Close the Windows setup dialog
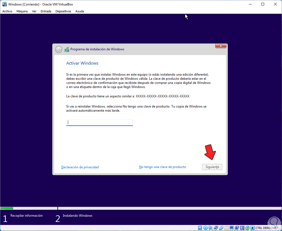 [x=221, y=46]
